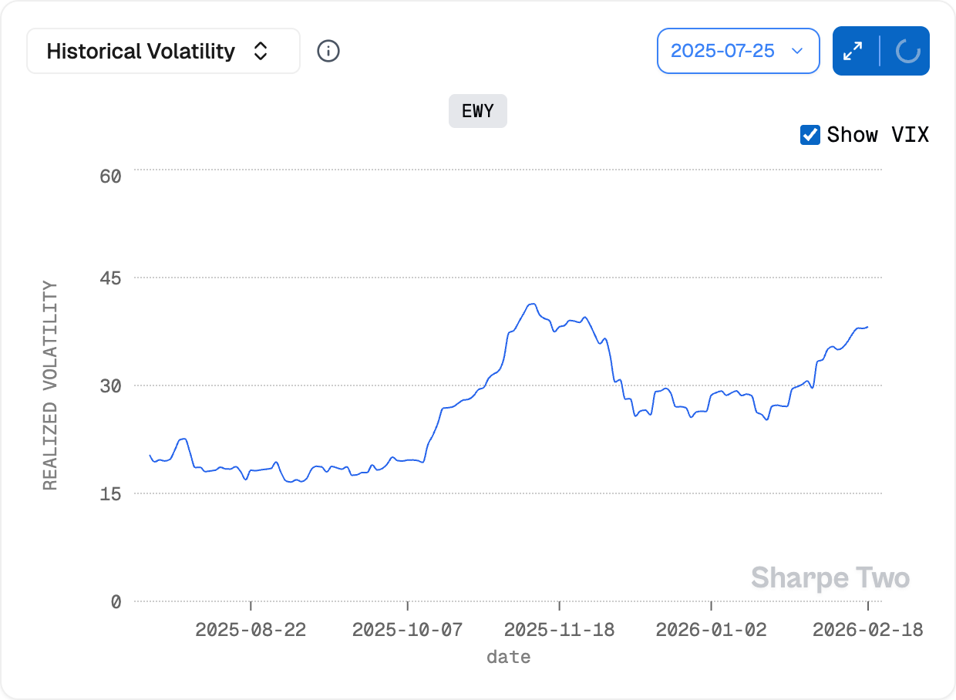Click the 2026-02-18 date axis label
The width and height of the screenshot is (956, 700).
(x=867, y=630)
